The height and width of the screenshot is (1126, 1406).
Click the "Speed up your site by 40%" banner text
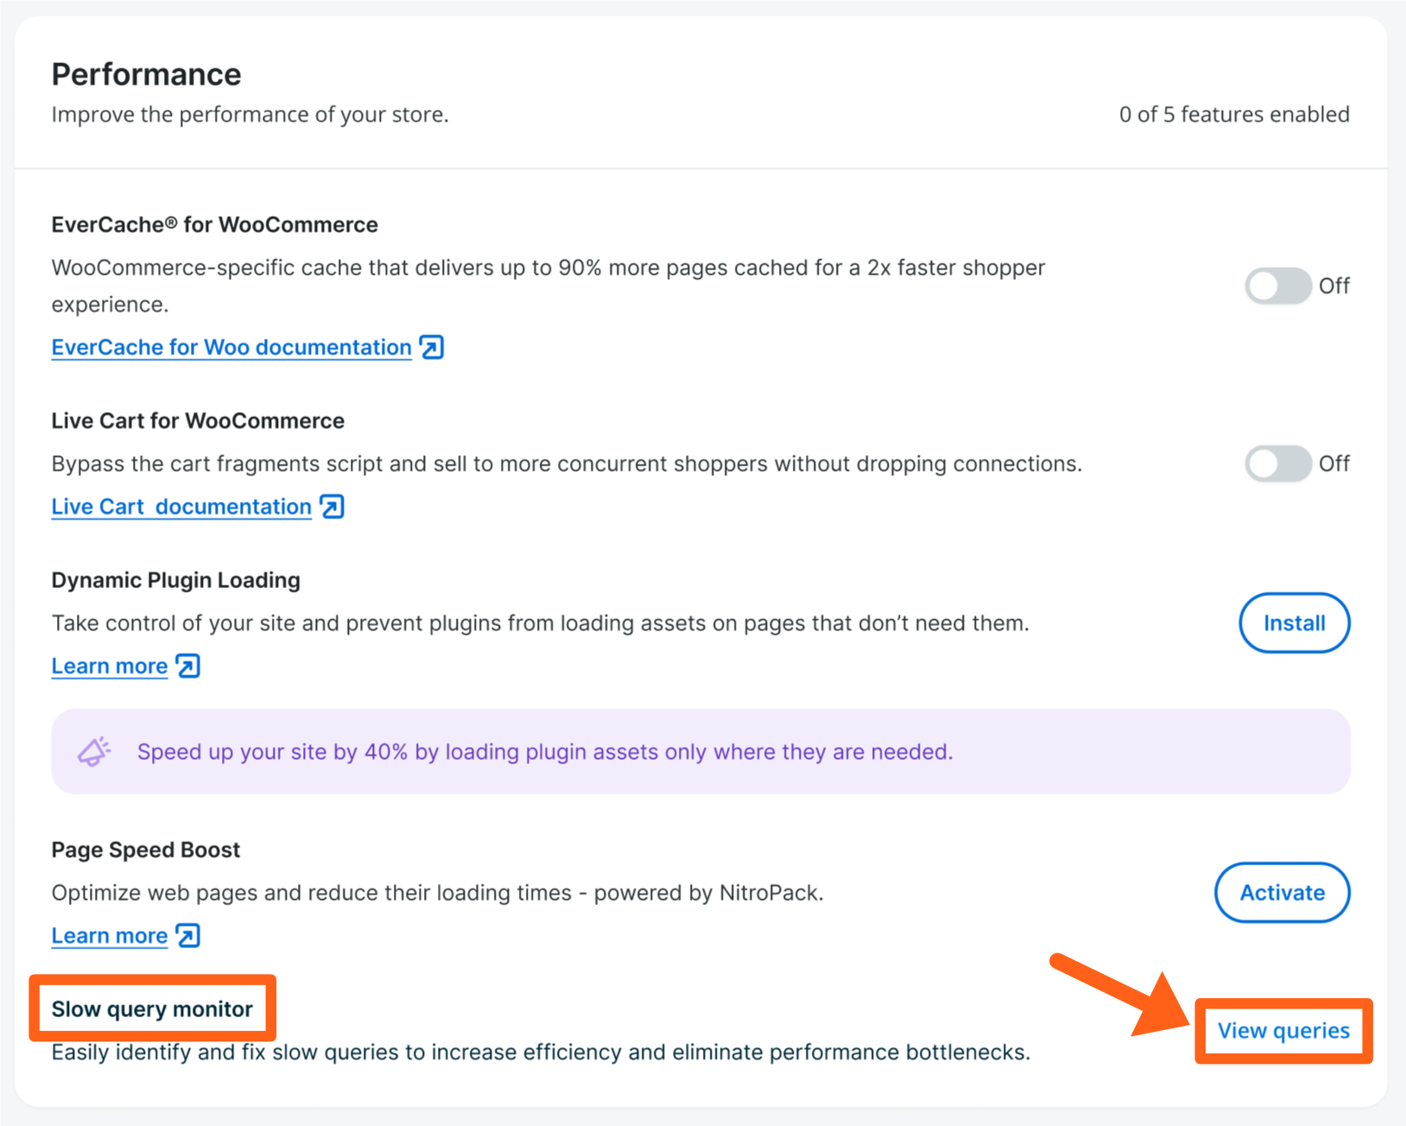point(545,751)
